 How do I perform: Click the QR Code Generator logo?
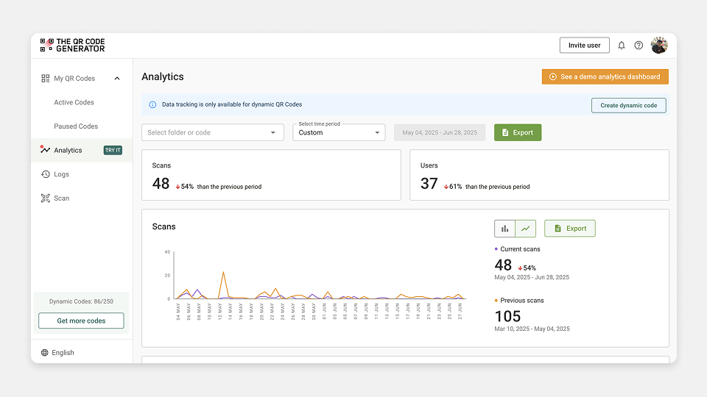coord(73,45)
